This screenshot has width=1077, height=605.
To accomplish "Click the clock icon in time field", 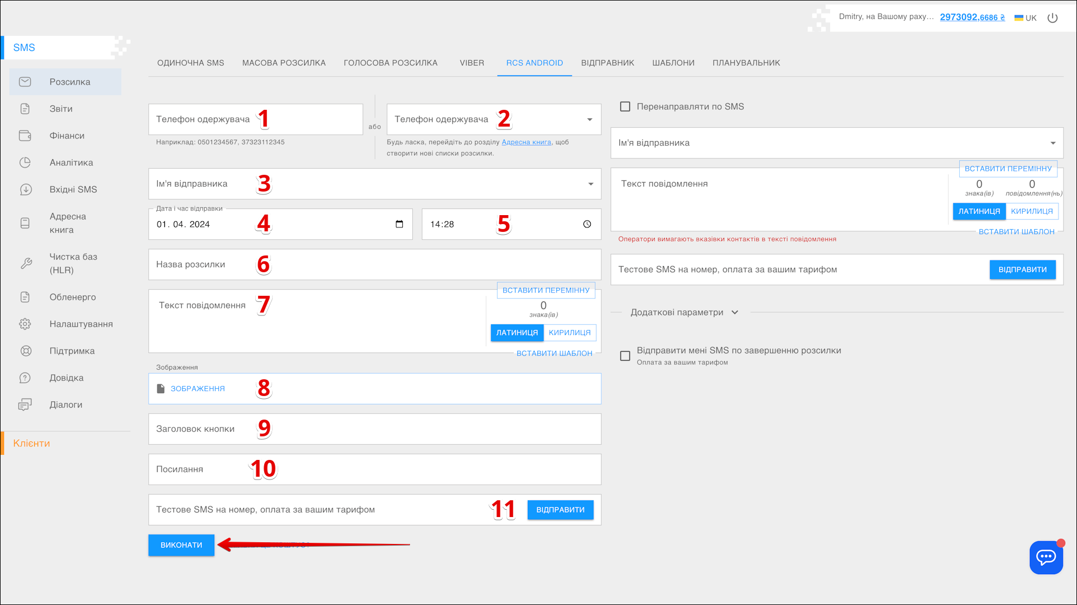I will click(587, 224).
